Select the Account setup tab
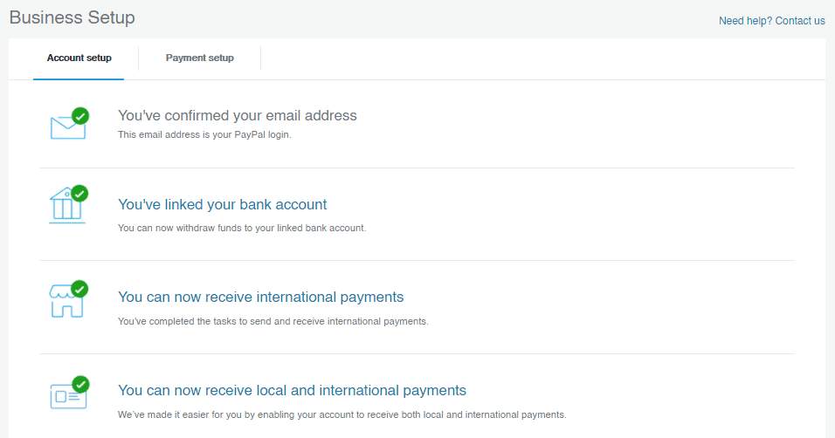The image size is (835, 438). point(79,58)
